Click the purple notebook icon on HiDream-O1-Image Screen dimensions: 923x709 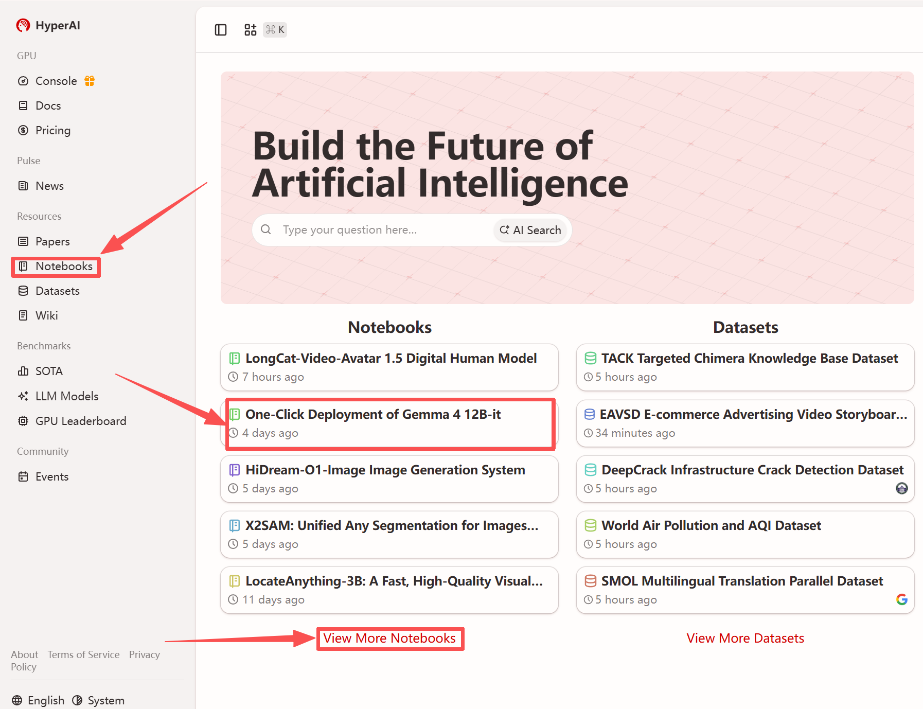235,470
